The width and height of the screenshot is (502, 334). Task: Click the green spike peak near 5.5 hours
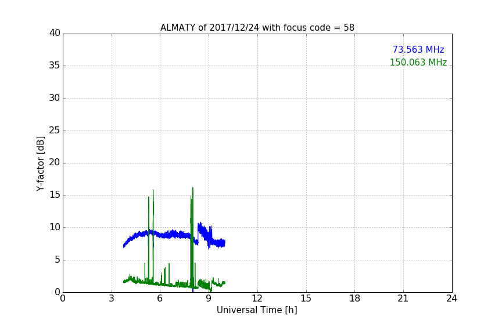(x=153, y=191)
